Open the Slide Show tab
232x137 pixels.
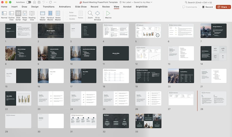coord(81,7)
